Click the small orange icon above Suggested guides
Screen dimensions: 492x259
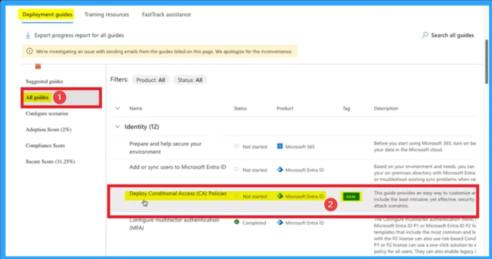coord(38,67)
